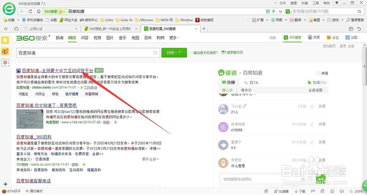This screenshot has height=195, width=367.
Task: Click the magnifier in browser search box
Action: [x=360, y=11]
